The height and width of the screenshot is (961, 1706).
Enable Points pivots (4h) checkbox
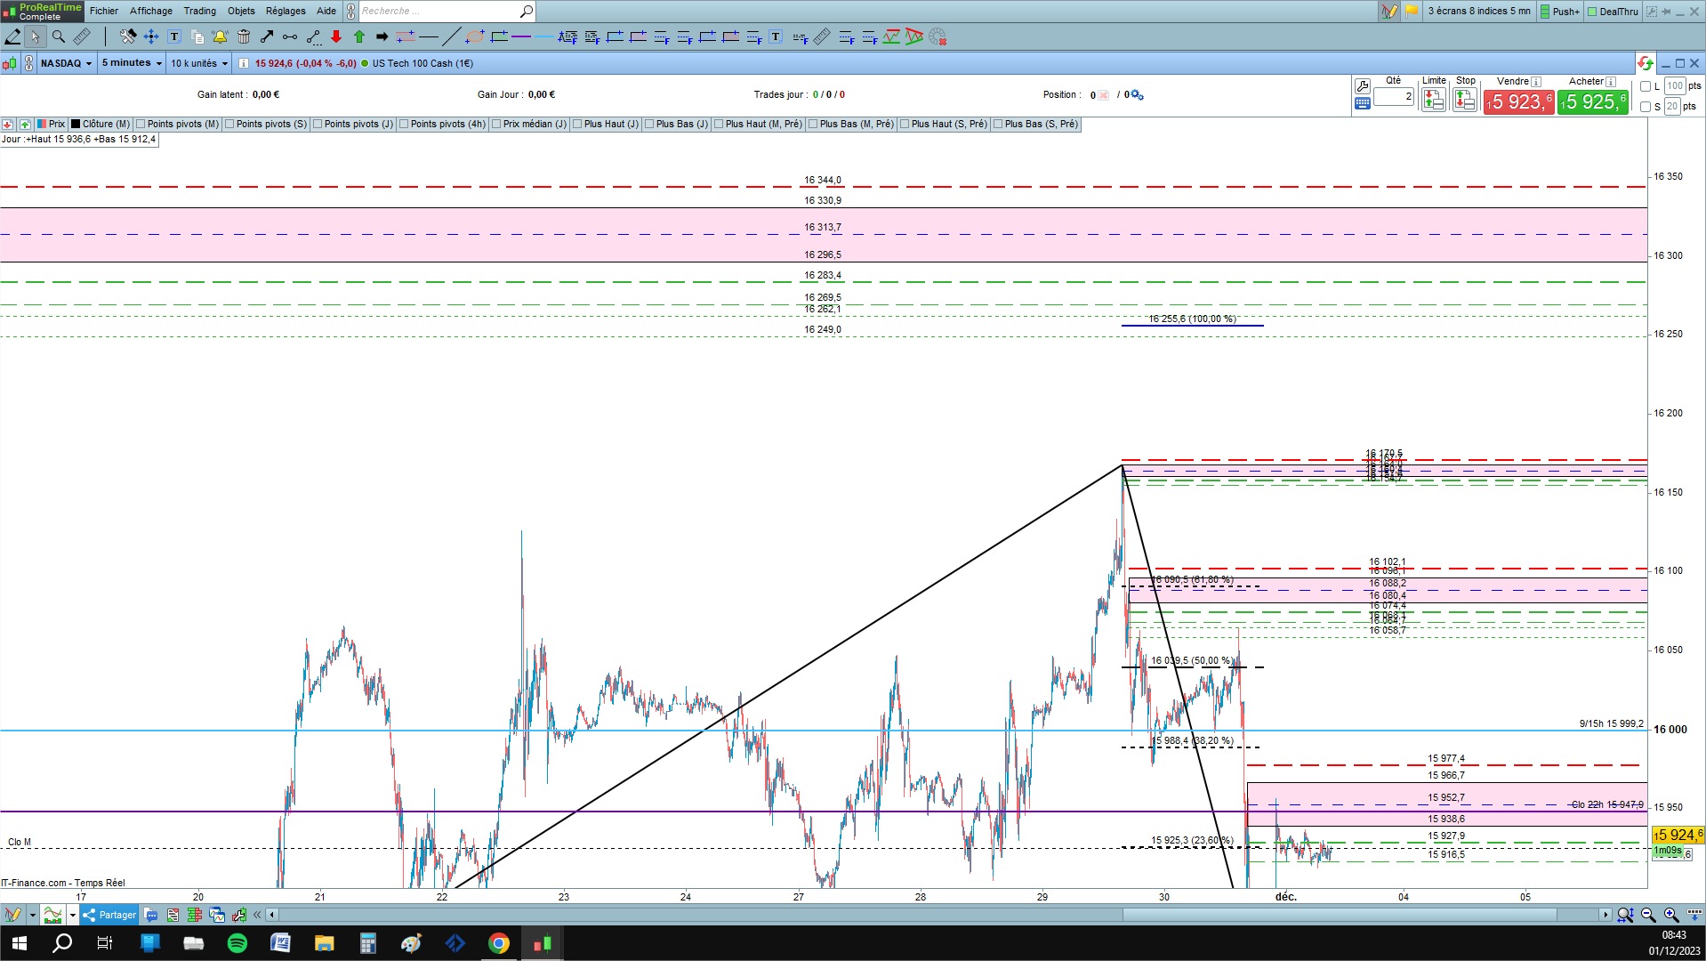(404, 125)
